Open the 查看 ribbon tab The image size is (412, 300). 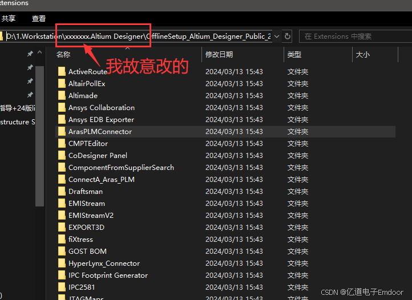pos(39,18)
